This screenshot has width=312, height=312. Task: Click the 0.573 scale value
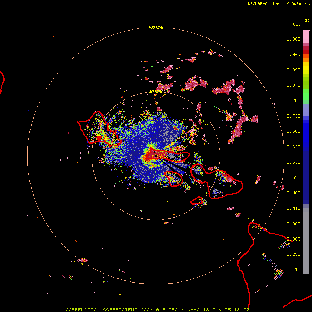[x=294, y=162]
